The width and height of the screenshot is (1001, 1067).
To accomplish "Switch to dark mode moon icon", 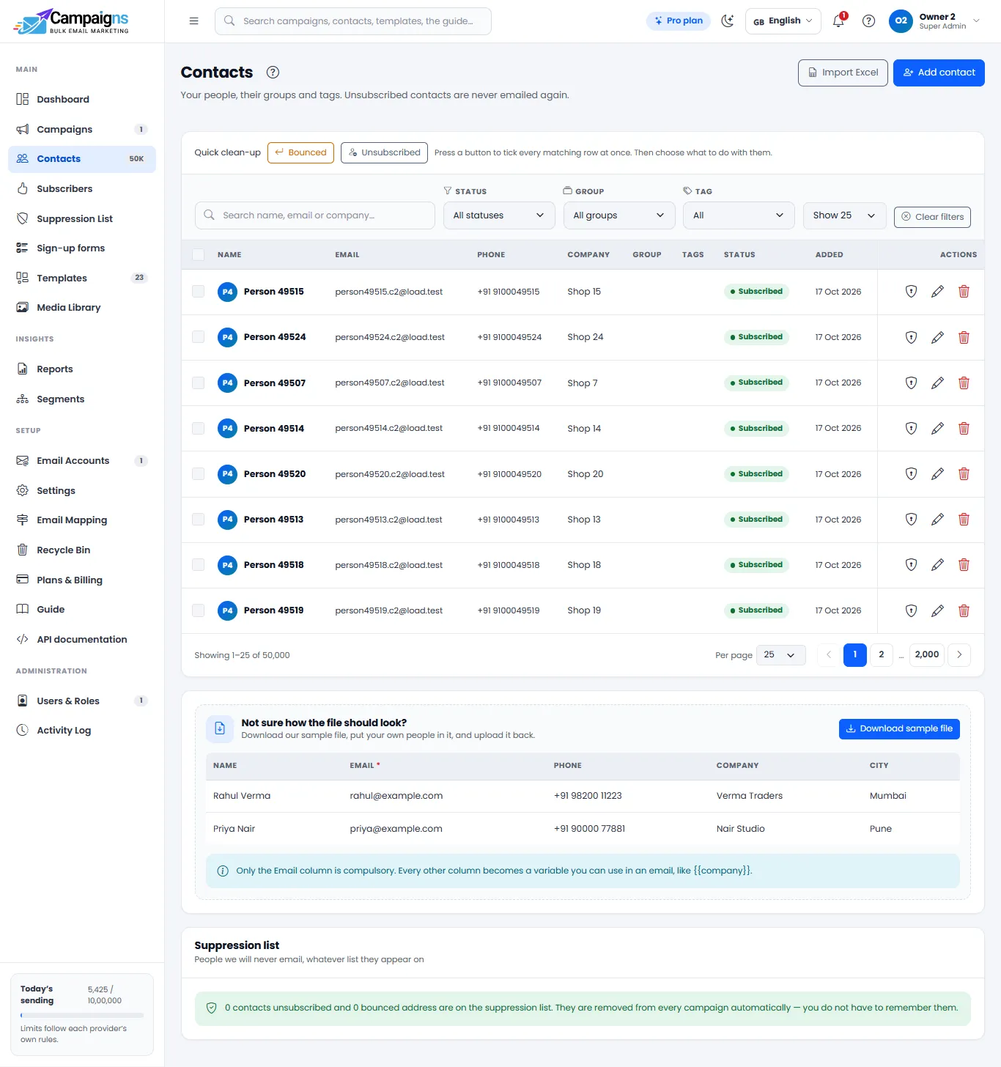I will coord(727,21).
